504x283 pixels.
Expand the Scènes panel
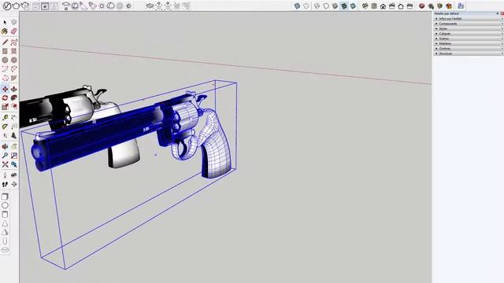coord(469,39)
